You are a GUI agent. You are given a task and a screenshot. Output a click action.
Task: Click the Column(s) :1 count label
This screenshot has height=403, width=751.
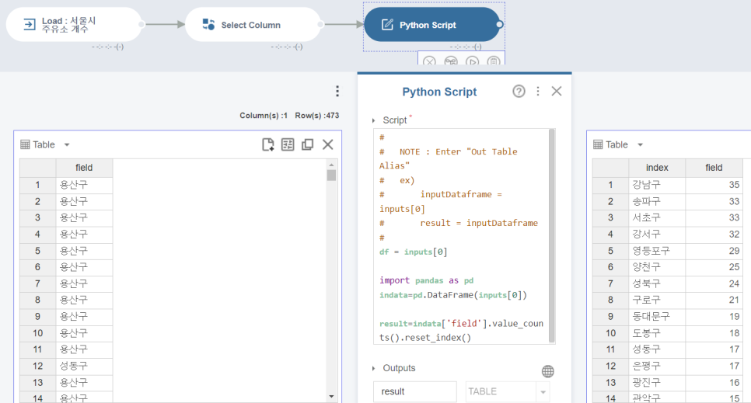coord(264,116)
